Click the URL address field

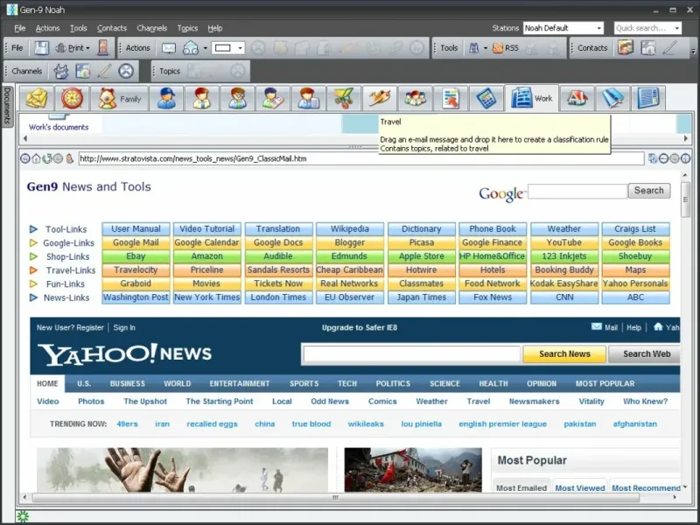click(361, 158)
